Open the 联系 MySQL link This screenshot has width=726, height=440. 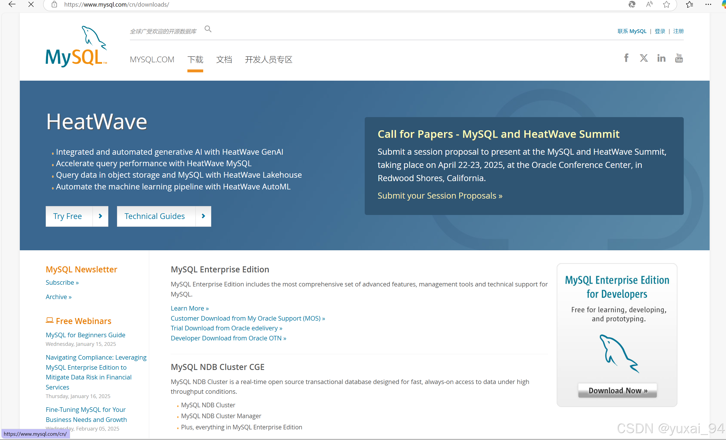coord(632,31)
